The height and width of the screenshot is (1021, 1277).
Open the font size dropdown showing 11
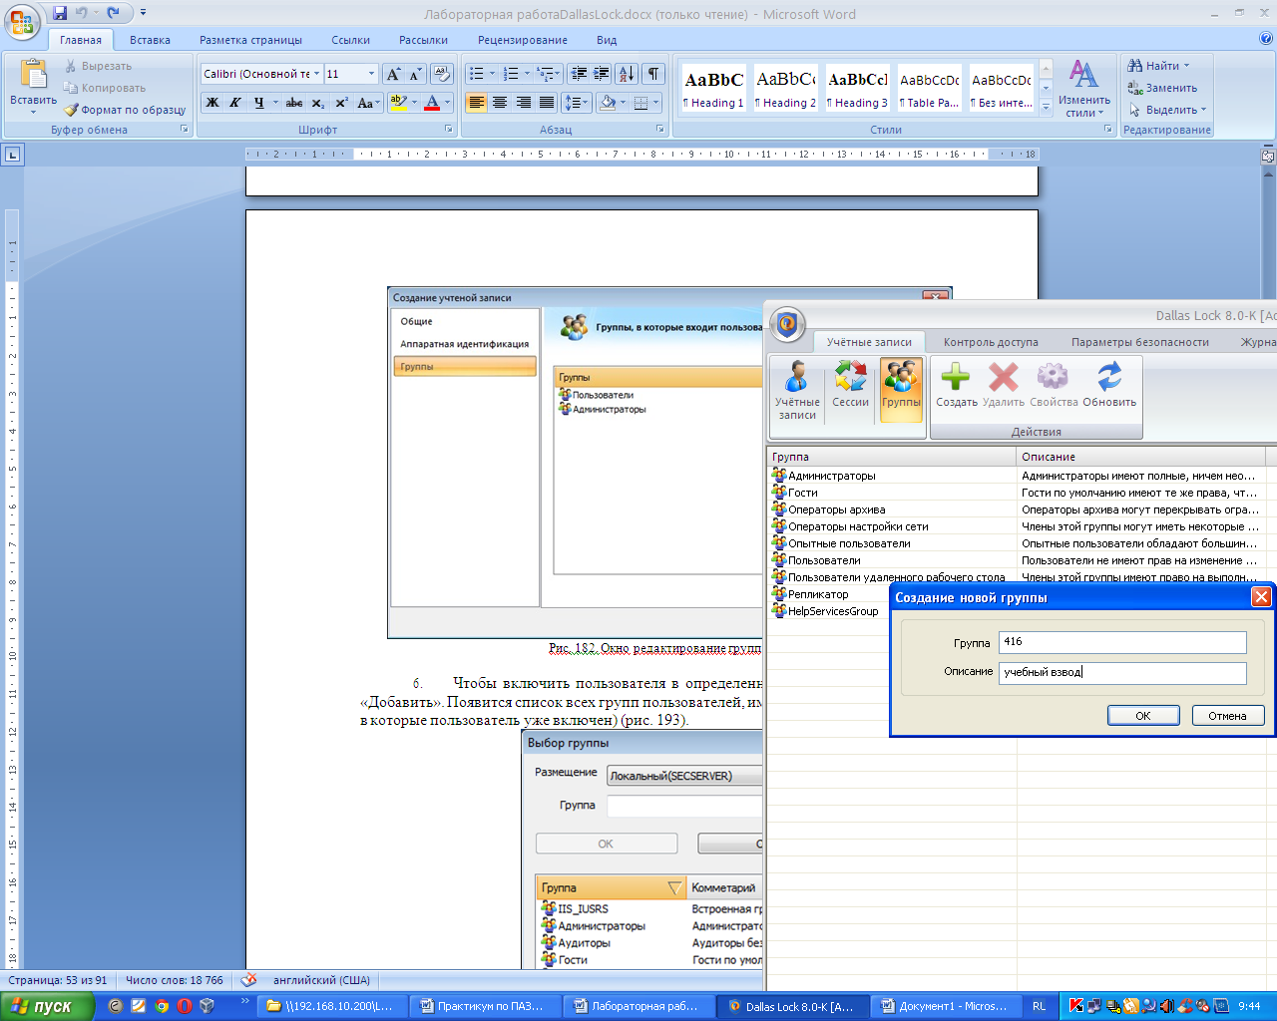click(x=371, y=74)
